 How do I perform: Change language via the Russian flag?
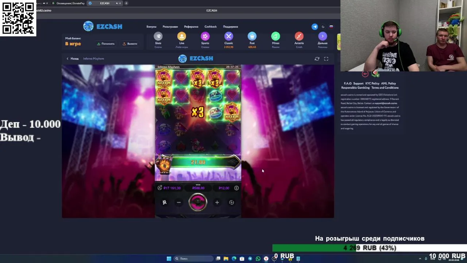[331, 27]
